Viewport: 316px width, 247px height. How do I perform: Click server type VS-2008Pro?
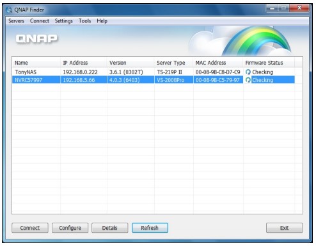point(171,80)
